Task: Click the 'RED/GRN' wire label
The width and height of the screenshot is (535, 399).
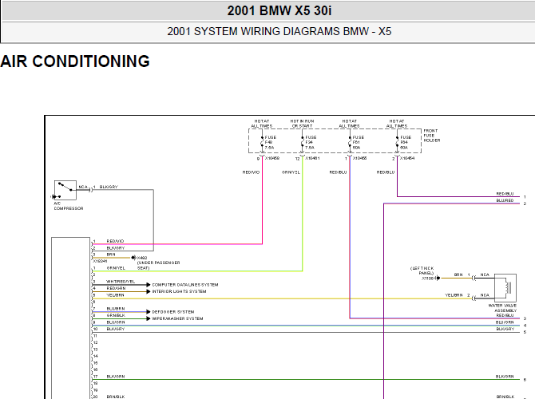Action: pos(116,288)
